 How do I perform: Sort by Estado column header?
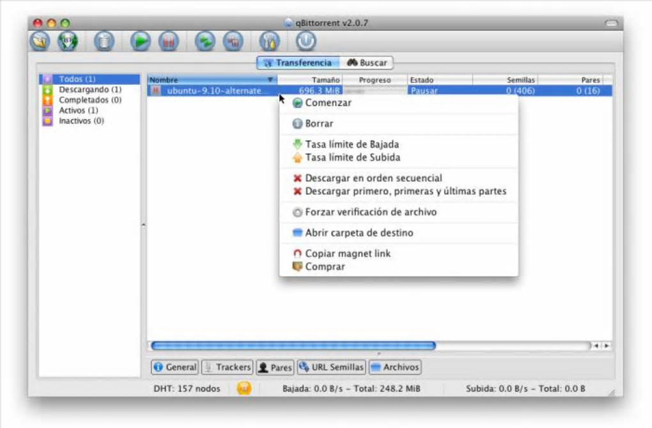[440, 80]
